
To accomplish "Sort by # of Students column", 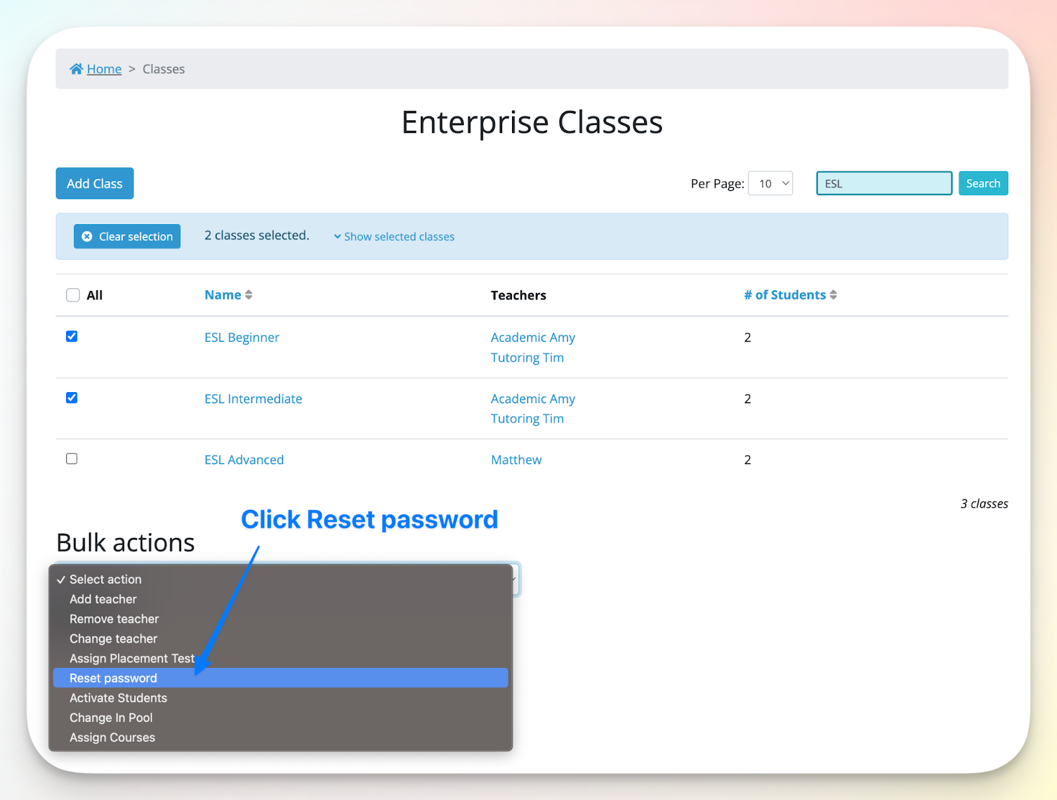I will pyautogui.click(x=785, y=295).
